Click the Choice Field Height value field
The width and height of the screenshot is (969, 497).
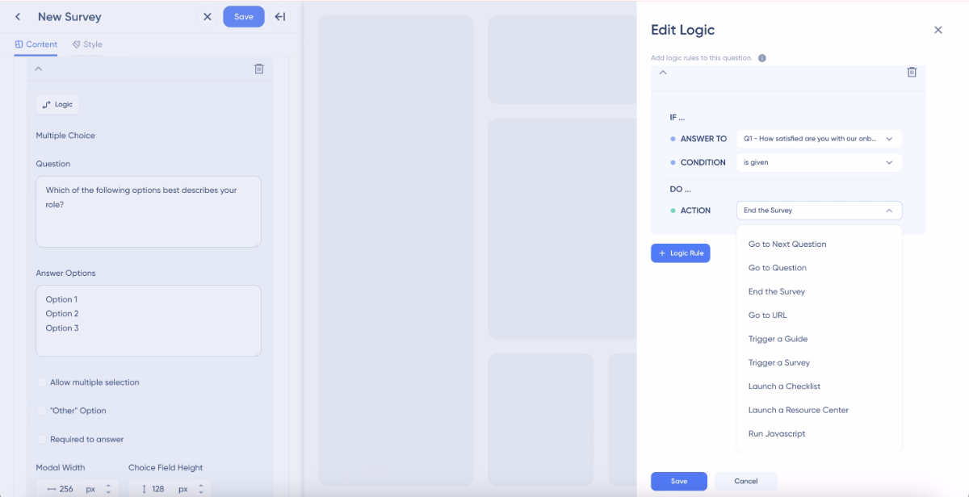158,489
